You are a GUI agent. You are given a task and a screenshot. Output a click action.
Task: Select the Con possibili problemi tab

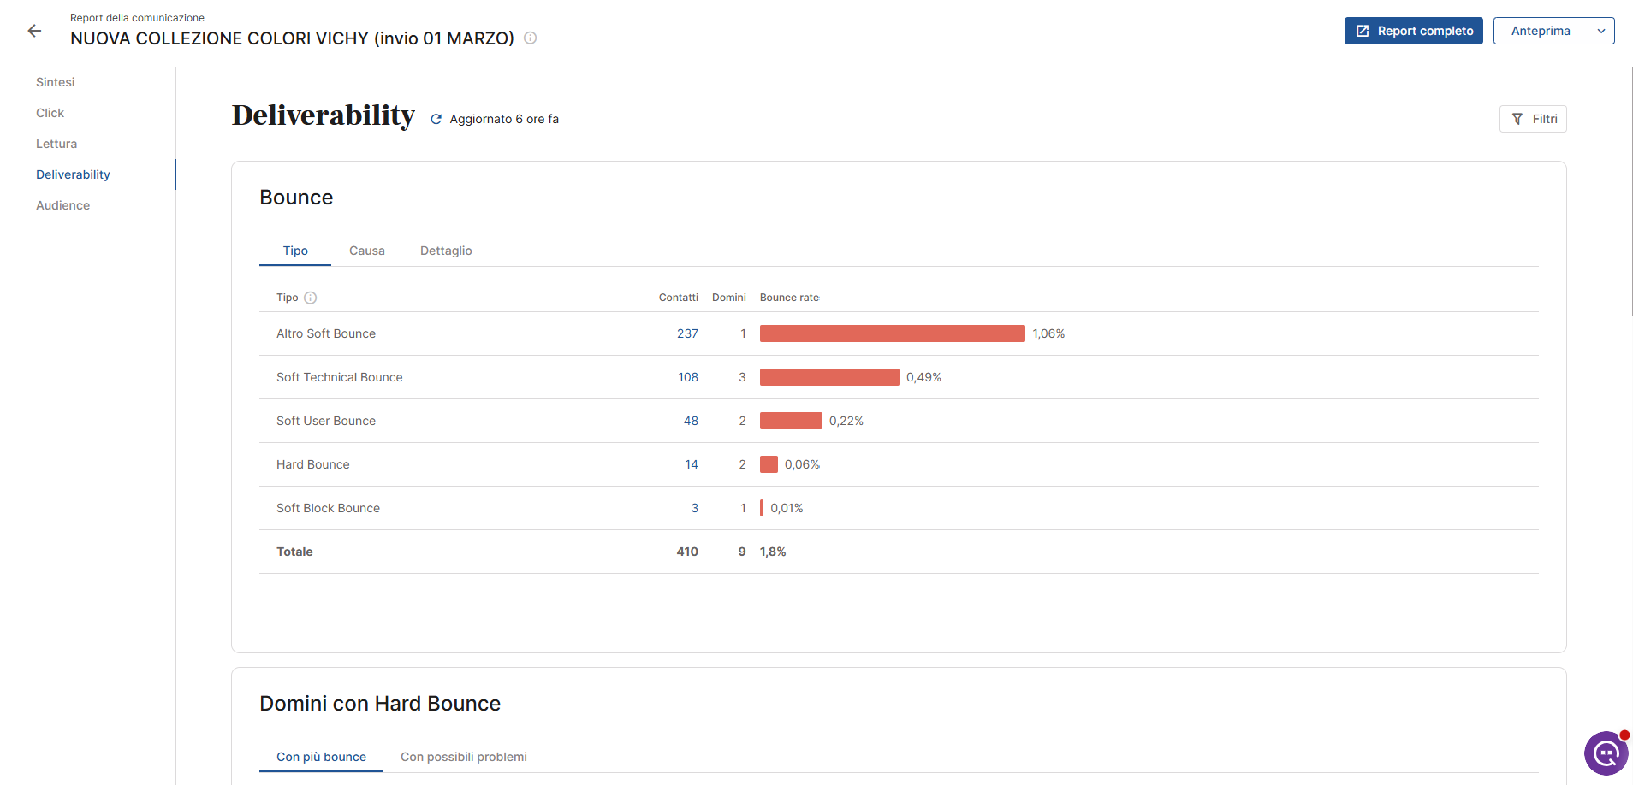pyautogui.click(x=464, y=757)
